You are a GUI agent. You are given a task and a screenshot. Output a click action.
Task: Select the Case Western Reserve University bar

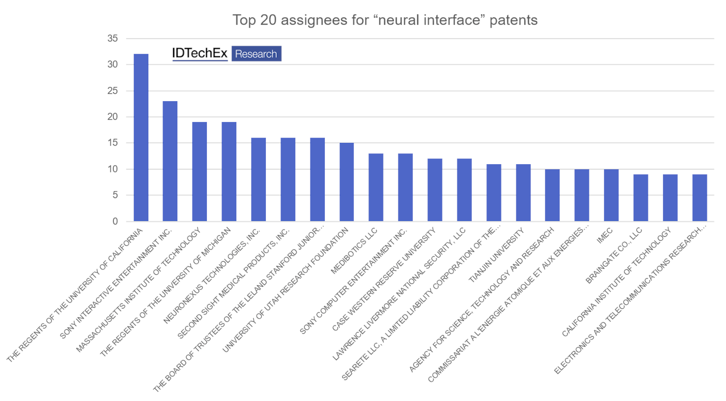coord(435,190)
